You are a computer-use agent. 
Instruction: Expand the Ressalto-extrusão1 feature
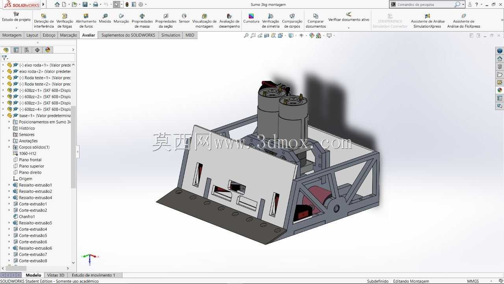9,185
